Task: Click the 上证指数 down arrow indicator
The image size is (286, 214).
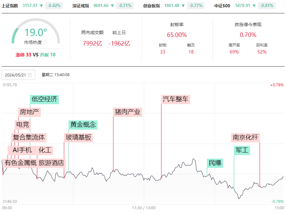Action: [41, 6]
